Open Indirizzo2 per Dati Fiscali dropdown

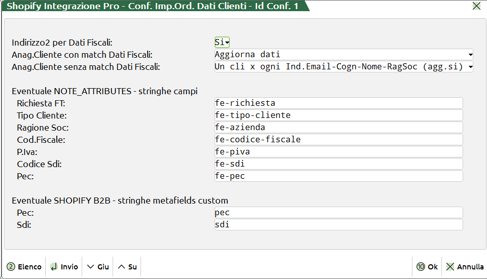[223, 43]
